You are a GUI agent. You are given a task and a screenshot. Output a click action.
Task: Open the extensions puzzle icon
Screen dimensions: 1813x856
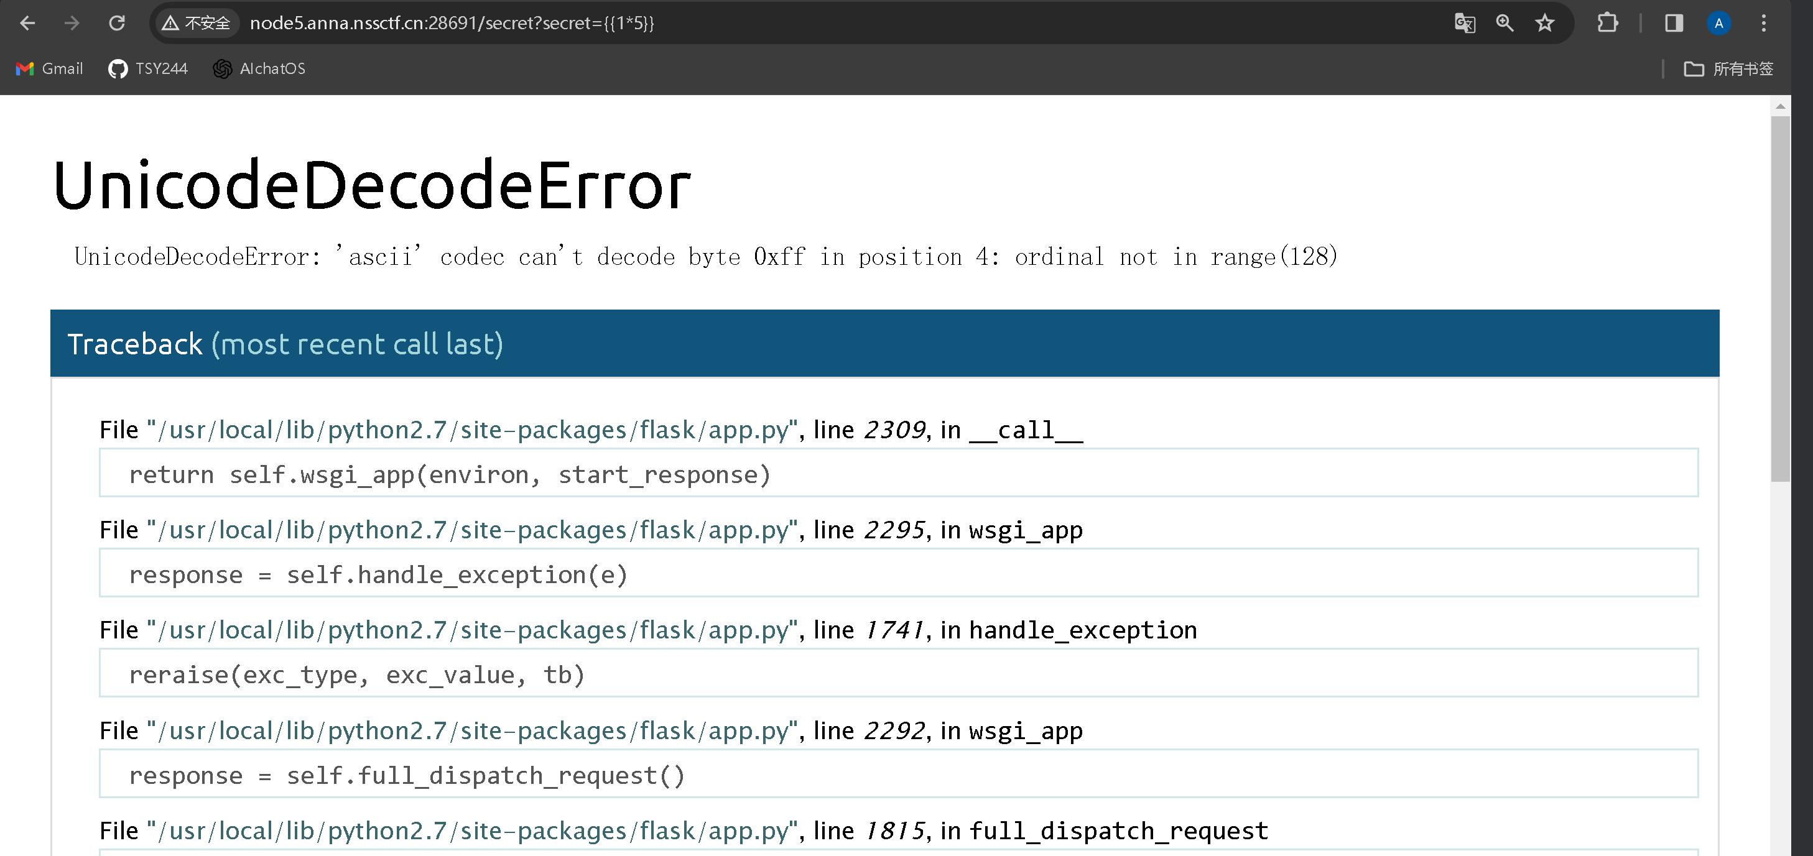click(1608, 23)
